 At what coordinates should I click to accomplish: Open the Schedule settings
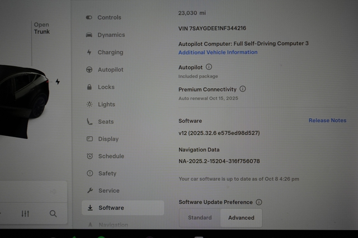(x=105, y=156)
